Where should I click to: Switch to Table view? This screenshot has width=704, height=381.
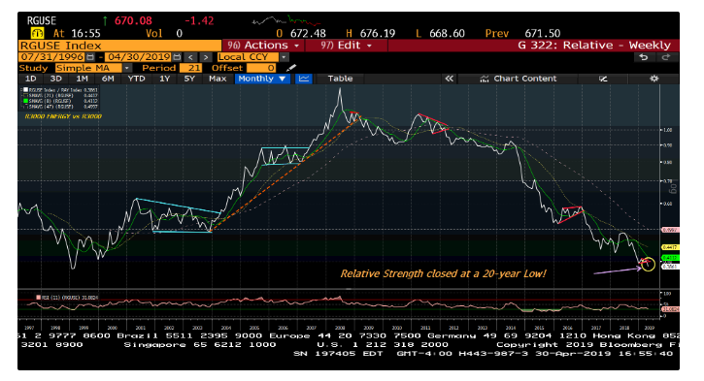point(340,79)
